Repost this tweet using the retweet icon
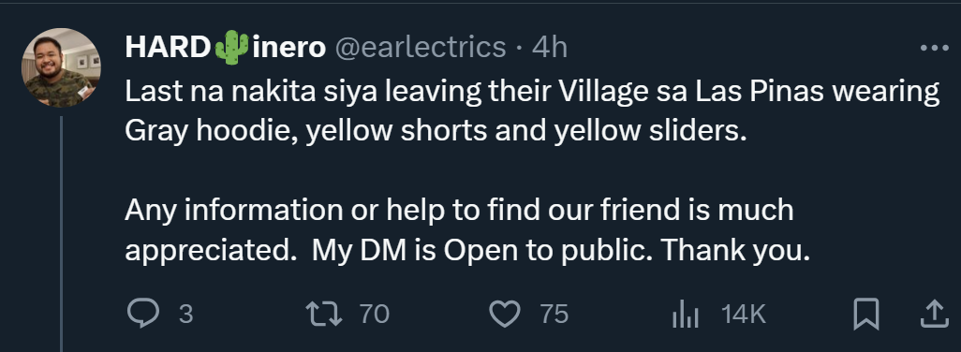This screenshot has width=961, height=352. click(x=325, y=314)
